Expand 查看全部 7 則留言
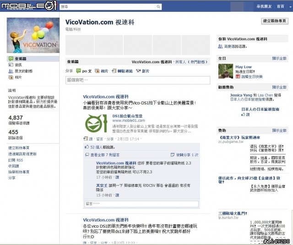Image resolution: width=293 pixels, height=245 pixels. tap(105, 155)
